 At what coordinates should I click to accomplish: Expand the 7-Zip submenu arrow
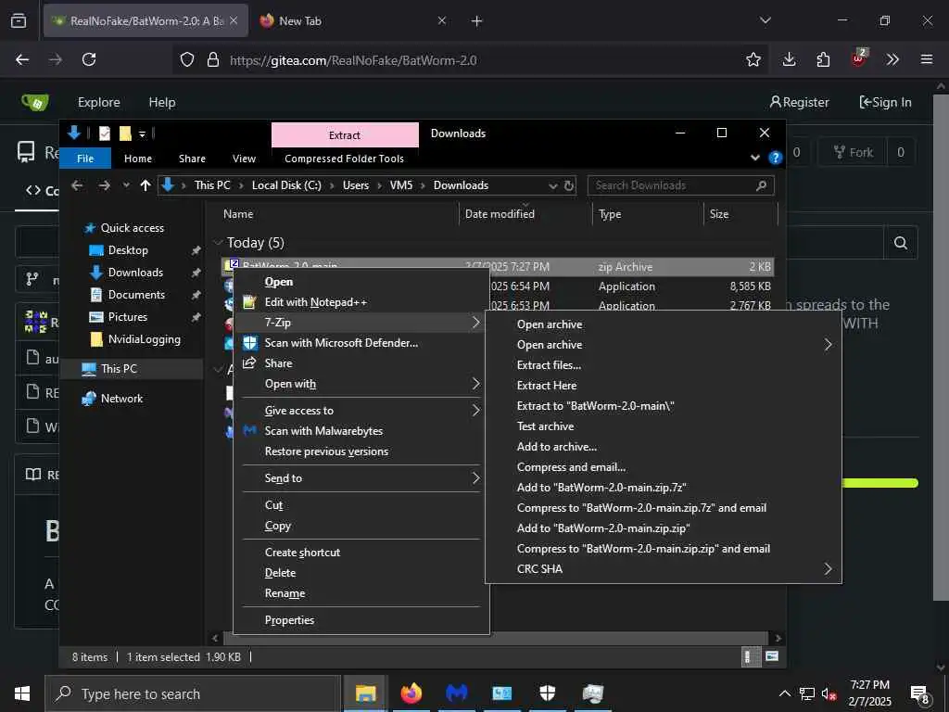[475, 323]
